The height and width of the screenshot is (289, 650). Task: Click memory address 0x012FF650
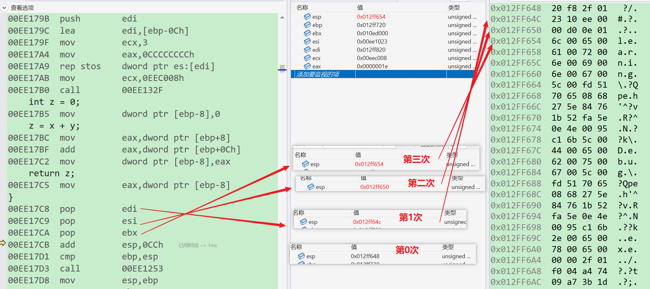click(516, 30)
